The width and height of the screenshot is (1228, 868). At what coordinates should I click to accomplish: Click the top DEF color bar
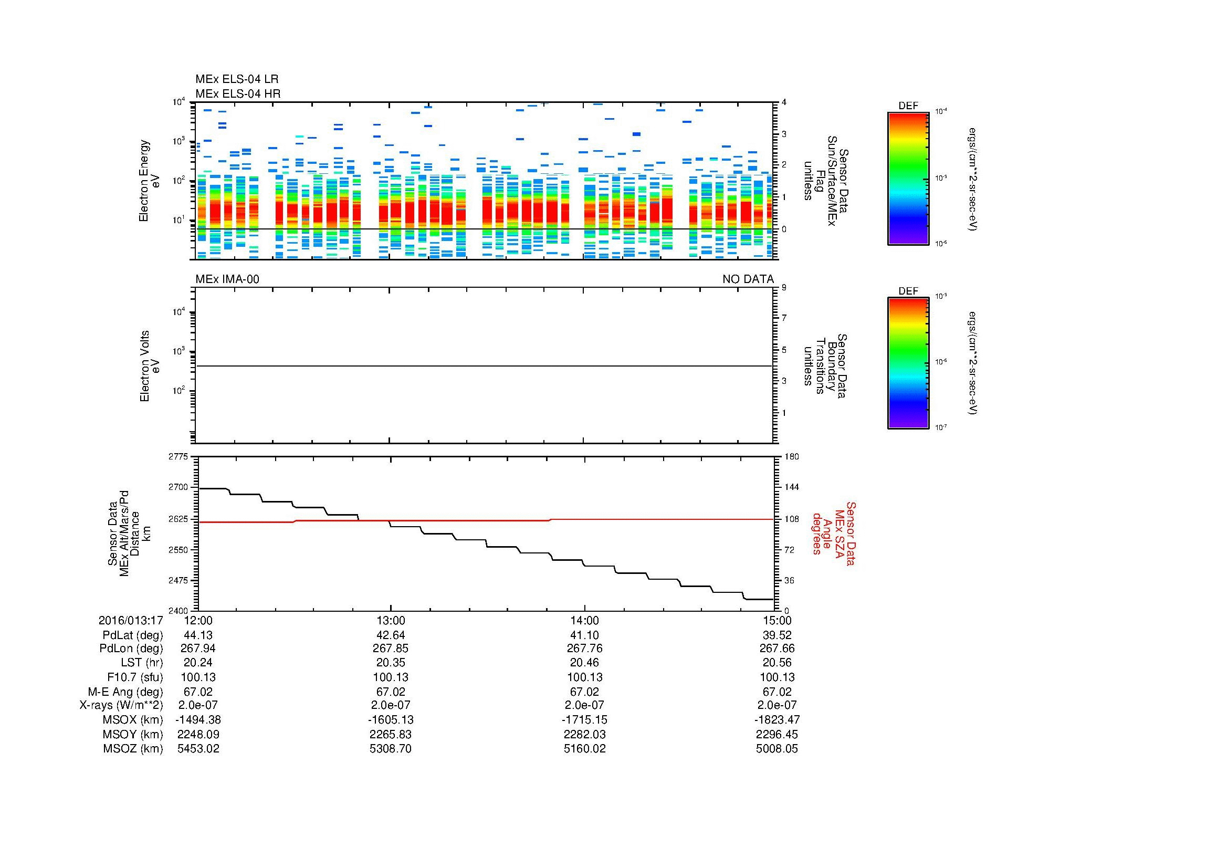click(x=908, y=179)
